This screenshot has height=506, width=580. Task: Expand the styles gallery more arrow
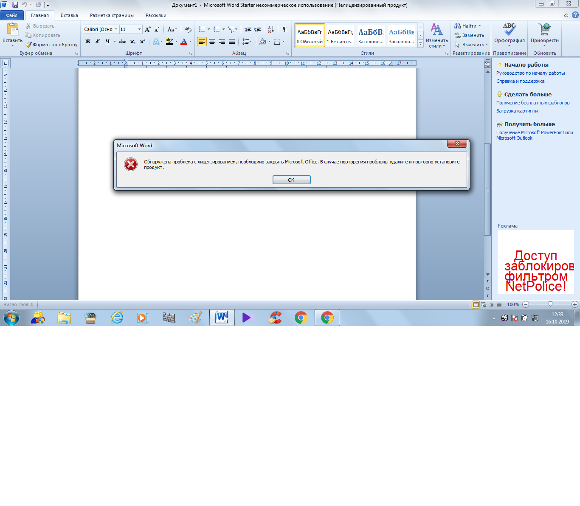(x=421, y=44)
